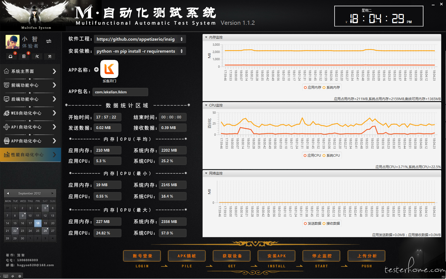Image resolution: width=446 pixels, height=279 pixels.
Task: Click the puzzle icon of API自动化中心
Action: click(7, 127)
